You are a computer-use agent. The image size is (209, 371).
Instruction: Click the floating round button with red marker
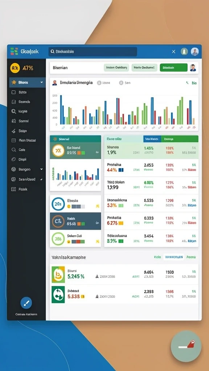(186, 346)
